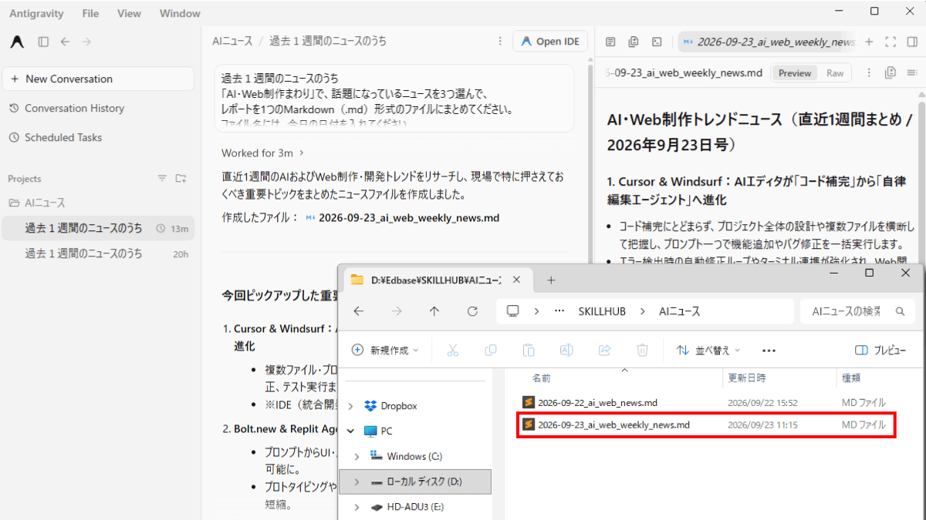The image size is (926, 520).
Task: Click the PC monitor icon in address bar
Action: coord(512,311)
